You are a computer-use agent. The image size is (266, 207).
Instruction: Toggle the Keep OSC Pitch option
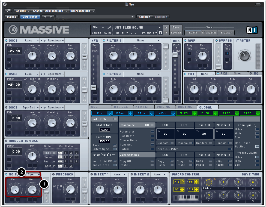(230, 149)
